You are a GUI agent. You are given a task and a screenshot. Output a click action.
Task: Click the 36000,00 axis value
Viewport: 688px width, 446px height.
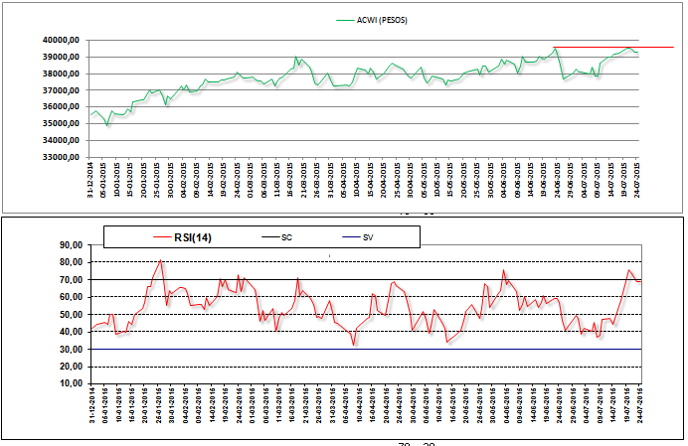[61, 106]
